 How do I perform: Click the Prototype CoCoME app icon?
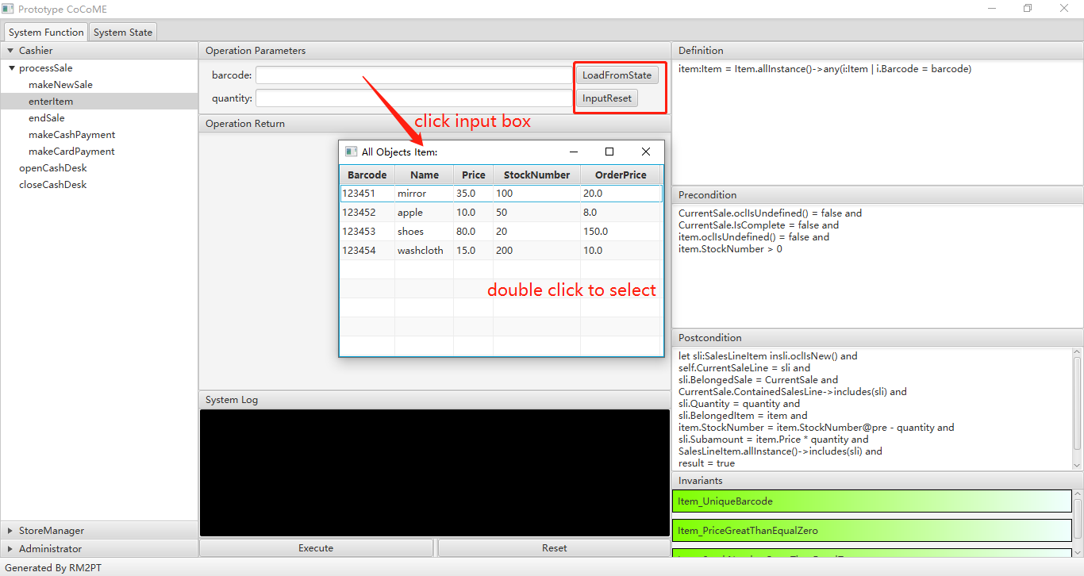click(8, 9)
